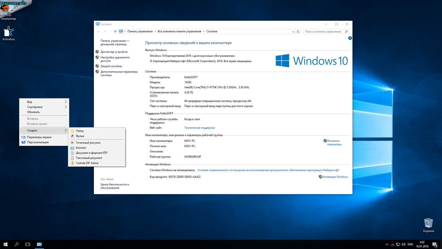Click Все элементы панели управления breadcrumb

tap(180, 32)
